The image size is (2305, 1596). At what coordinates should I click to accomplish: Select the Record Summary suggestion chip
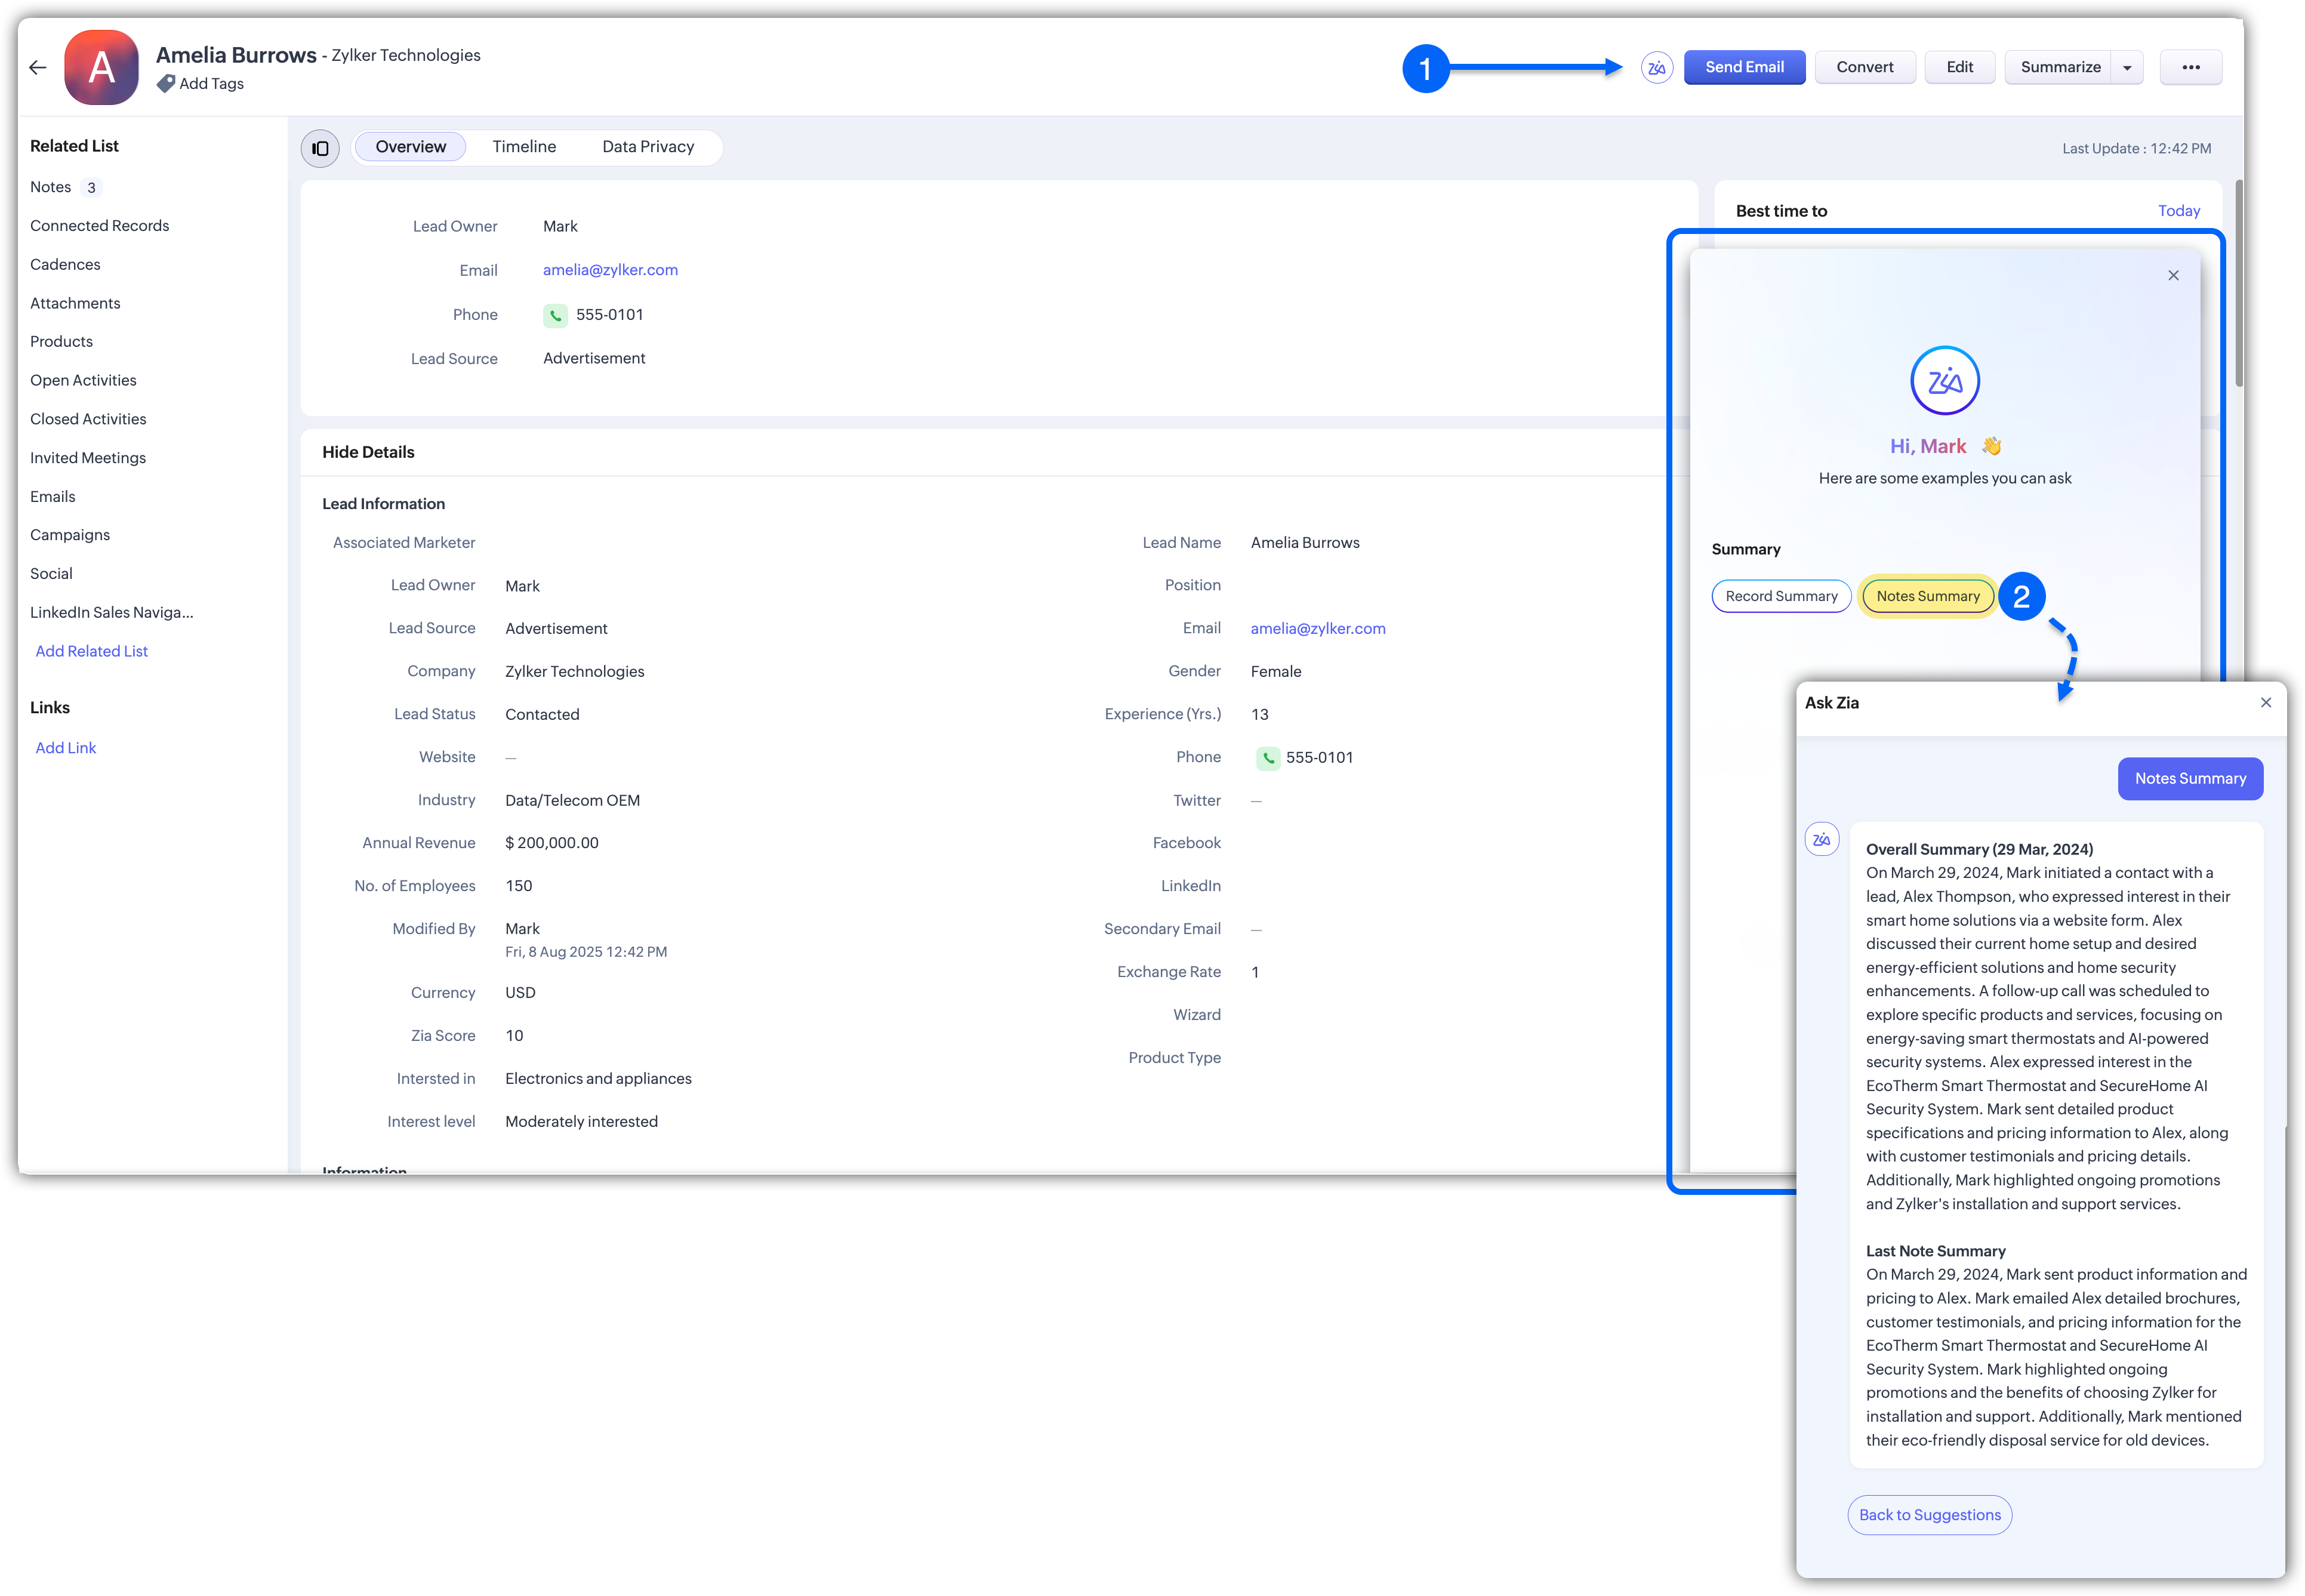[x=1781, y=596]
